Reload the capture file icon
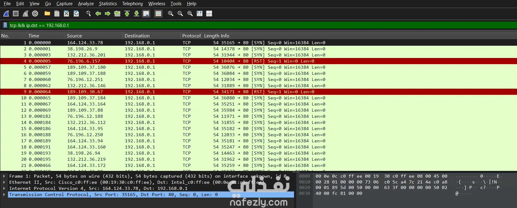Viewport: 517px width, 208px height. click(76, 13)
